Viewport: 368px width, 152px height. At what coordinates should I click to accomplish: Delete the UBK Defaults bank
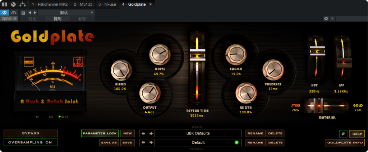275,133
